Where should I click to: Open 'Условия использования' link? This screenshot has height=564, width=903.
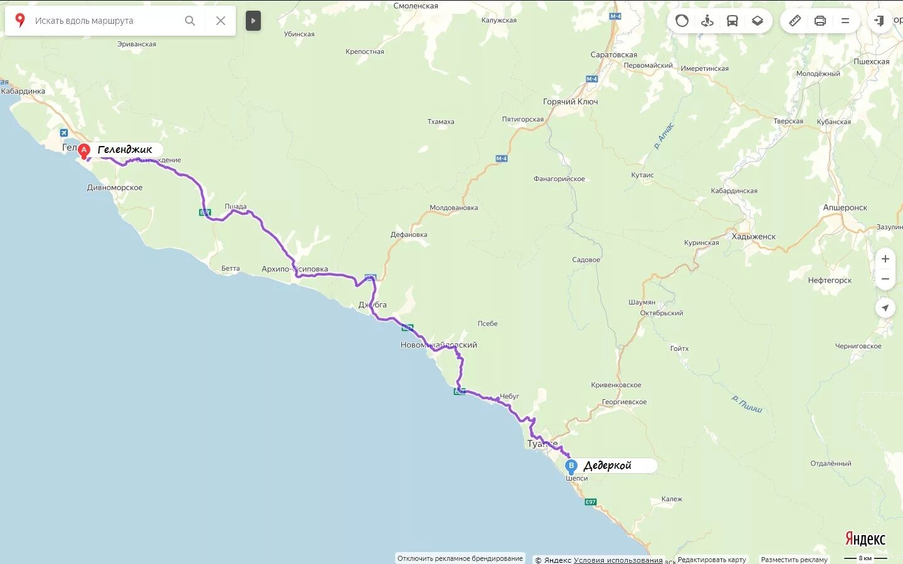(x=618, y=560)
